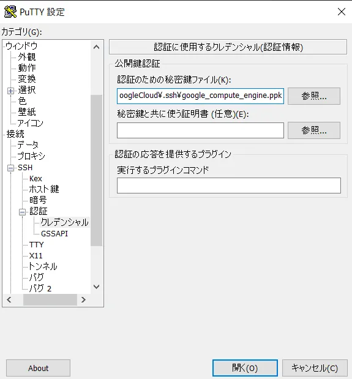Image resolution: width=352 pixels, height=379 pixels.
Task: Select GSSAPI in the category tree
Action: tap(54, 234)
